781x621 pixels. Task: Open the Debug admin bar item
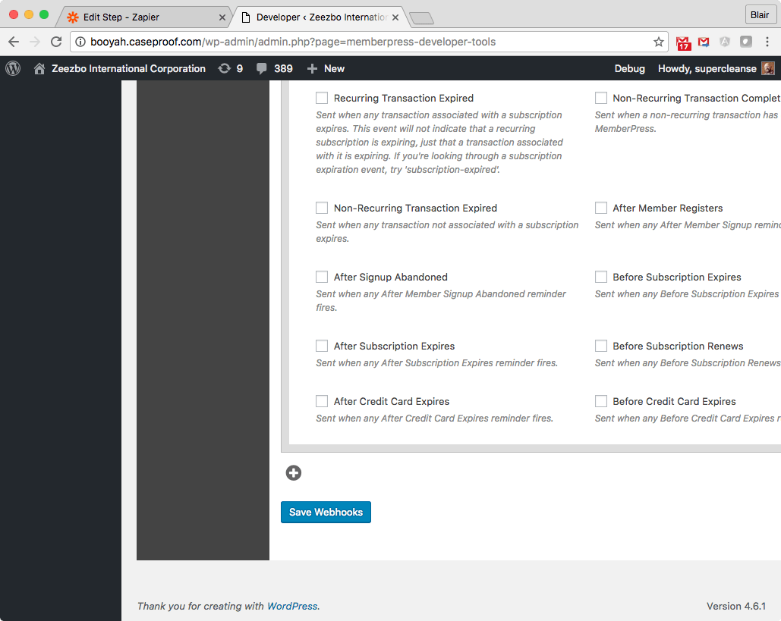point(630,69)
